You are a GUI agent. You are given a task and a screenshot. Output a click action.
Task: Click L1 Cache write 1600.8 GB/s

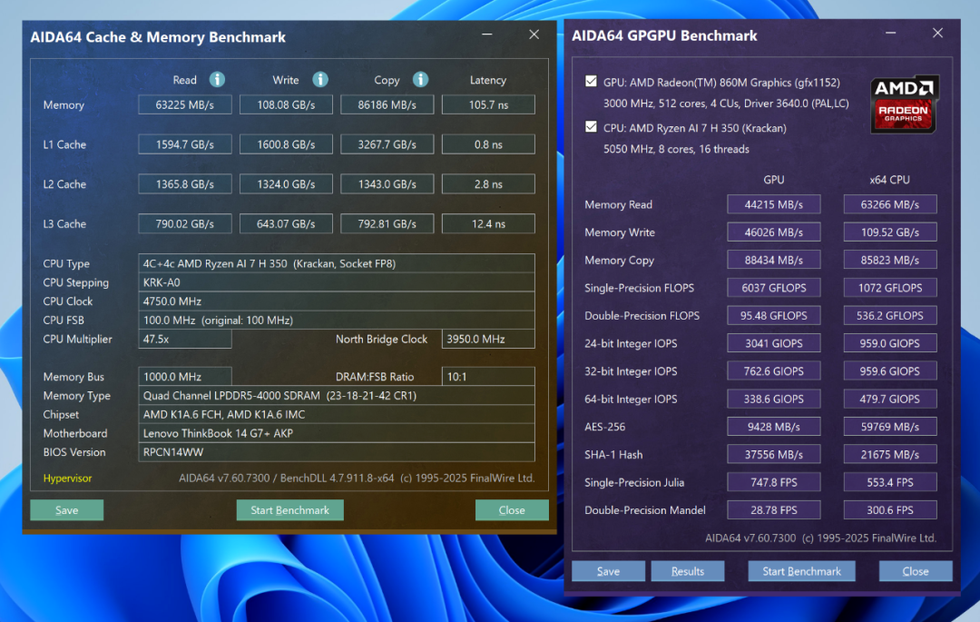coord(286,144)
